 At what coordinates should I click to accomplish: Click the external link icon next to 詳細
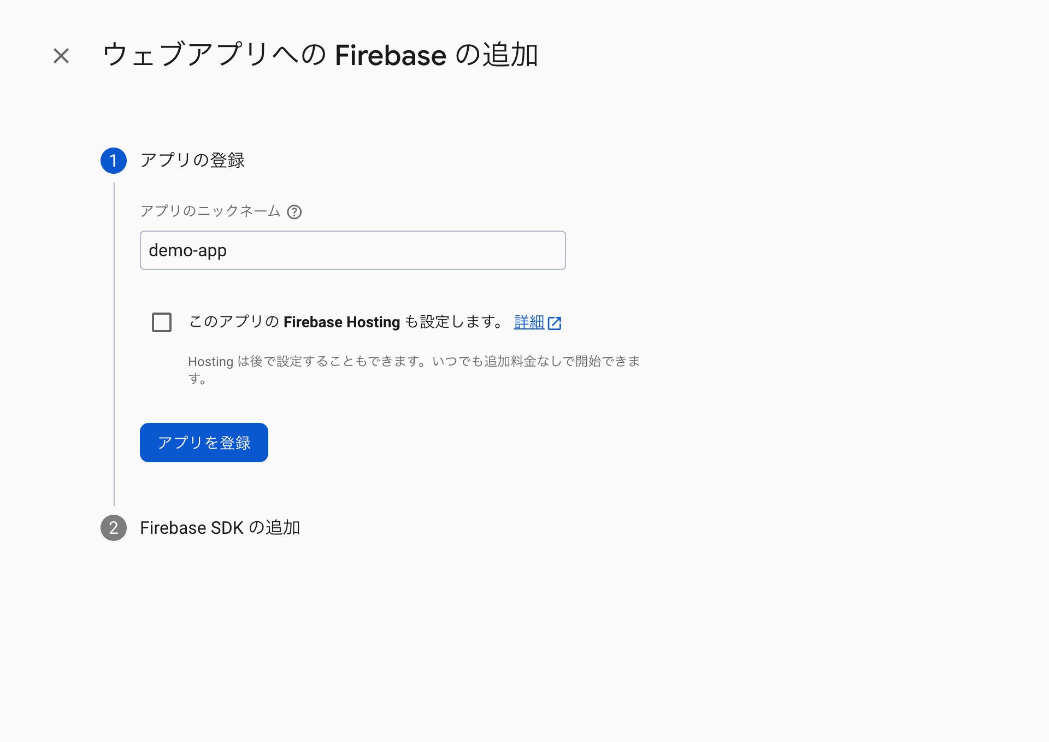point(555,323)
